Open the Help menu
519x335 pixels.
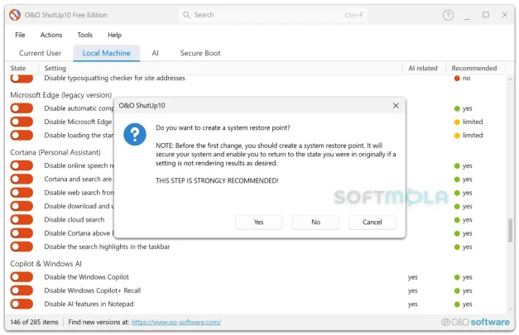tap(114, 35)
